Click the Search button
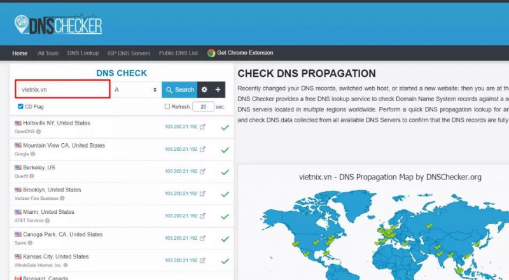Screen dimensions: 509x280 179,90
